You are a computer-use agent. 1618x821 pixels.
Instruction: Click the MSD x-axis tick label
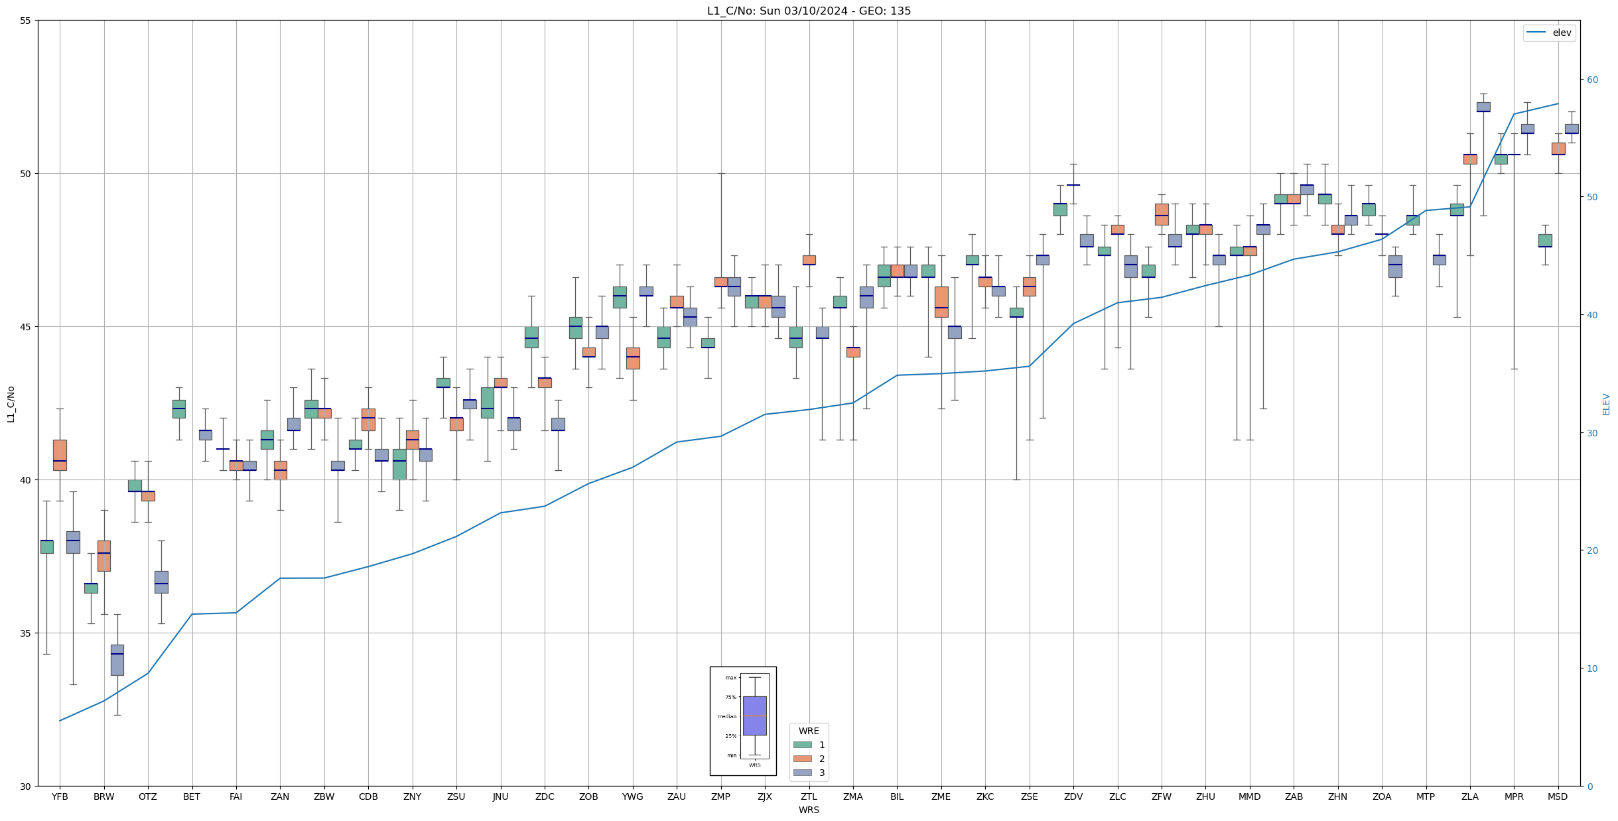1558,796
